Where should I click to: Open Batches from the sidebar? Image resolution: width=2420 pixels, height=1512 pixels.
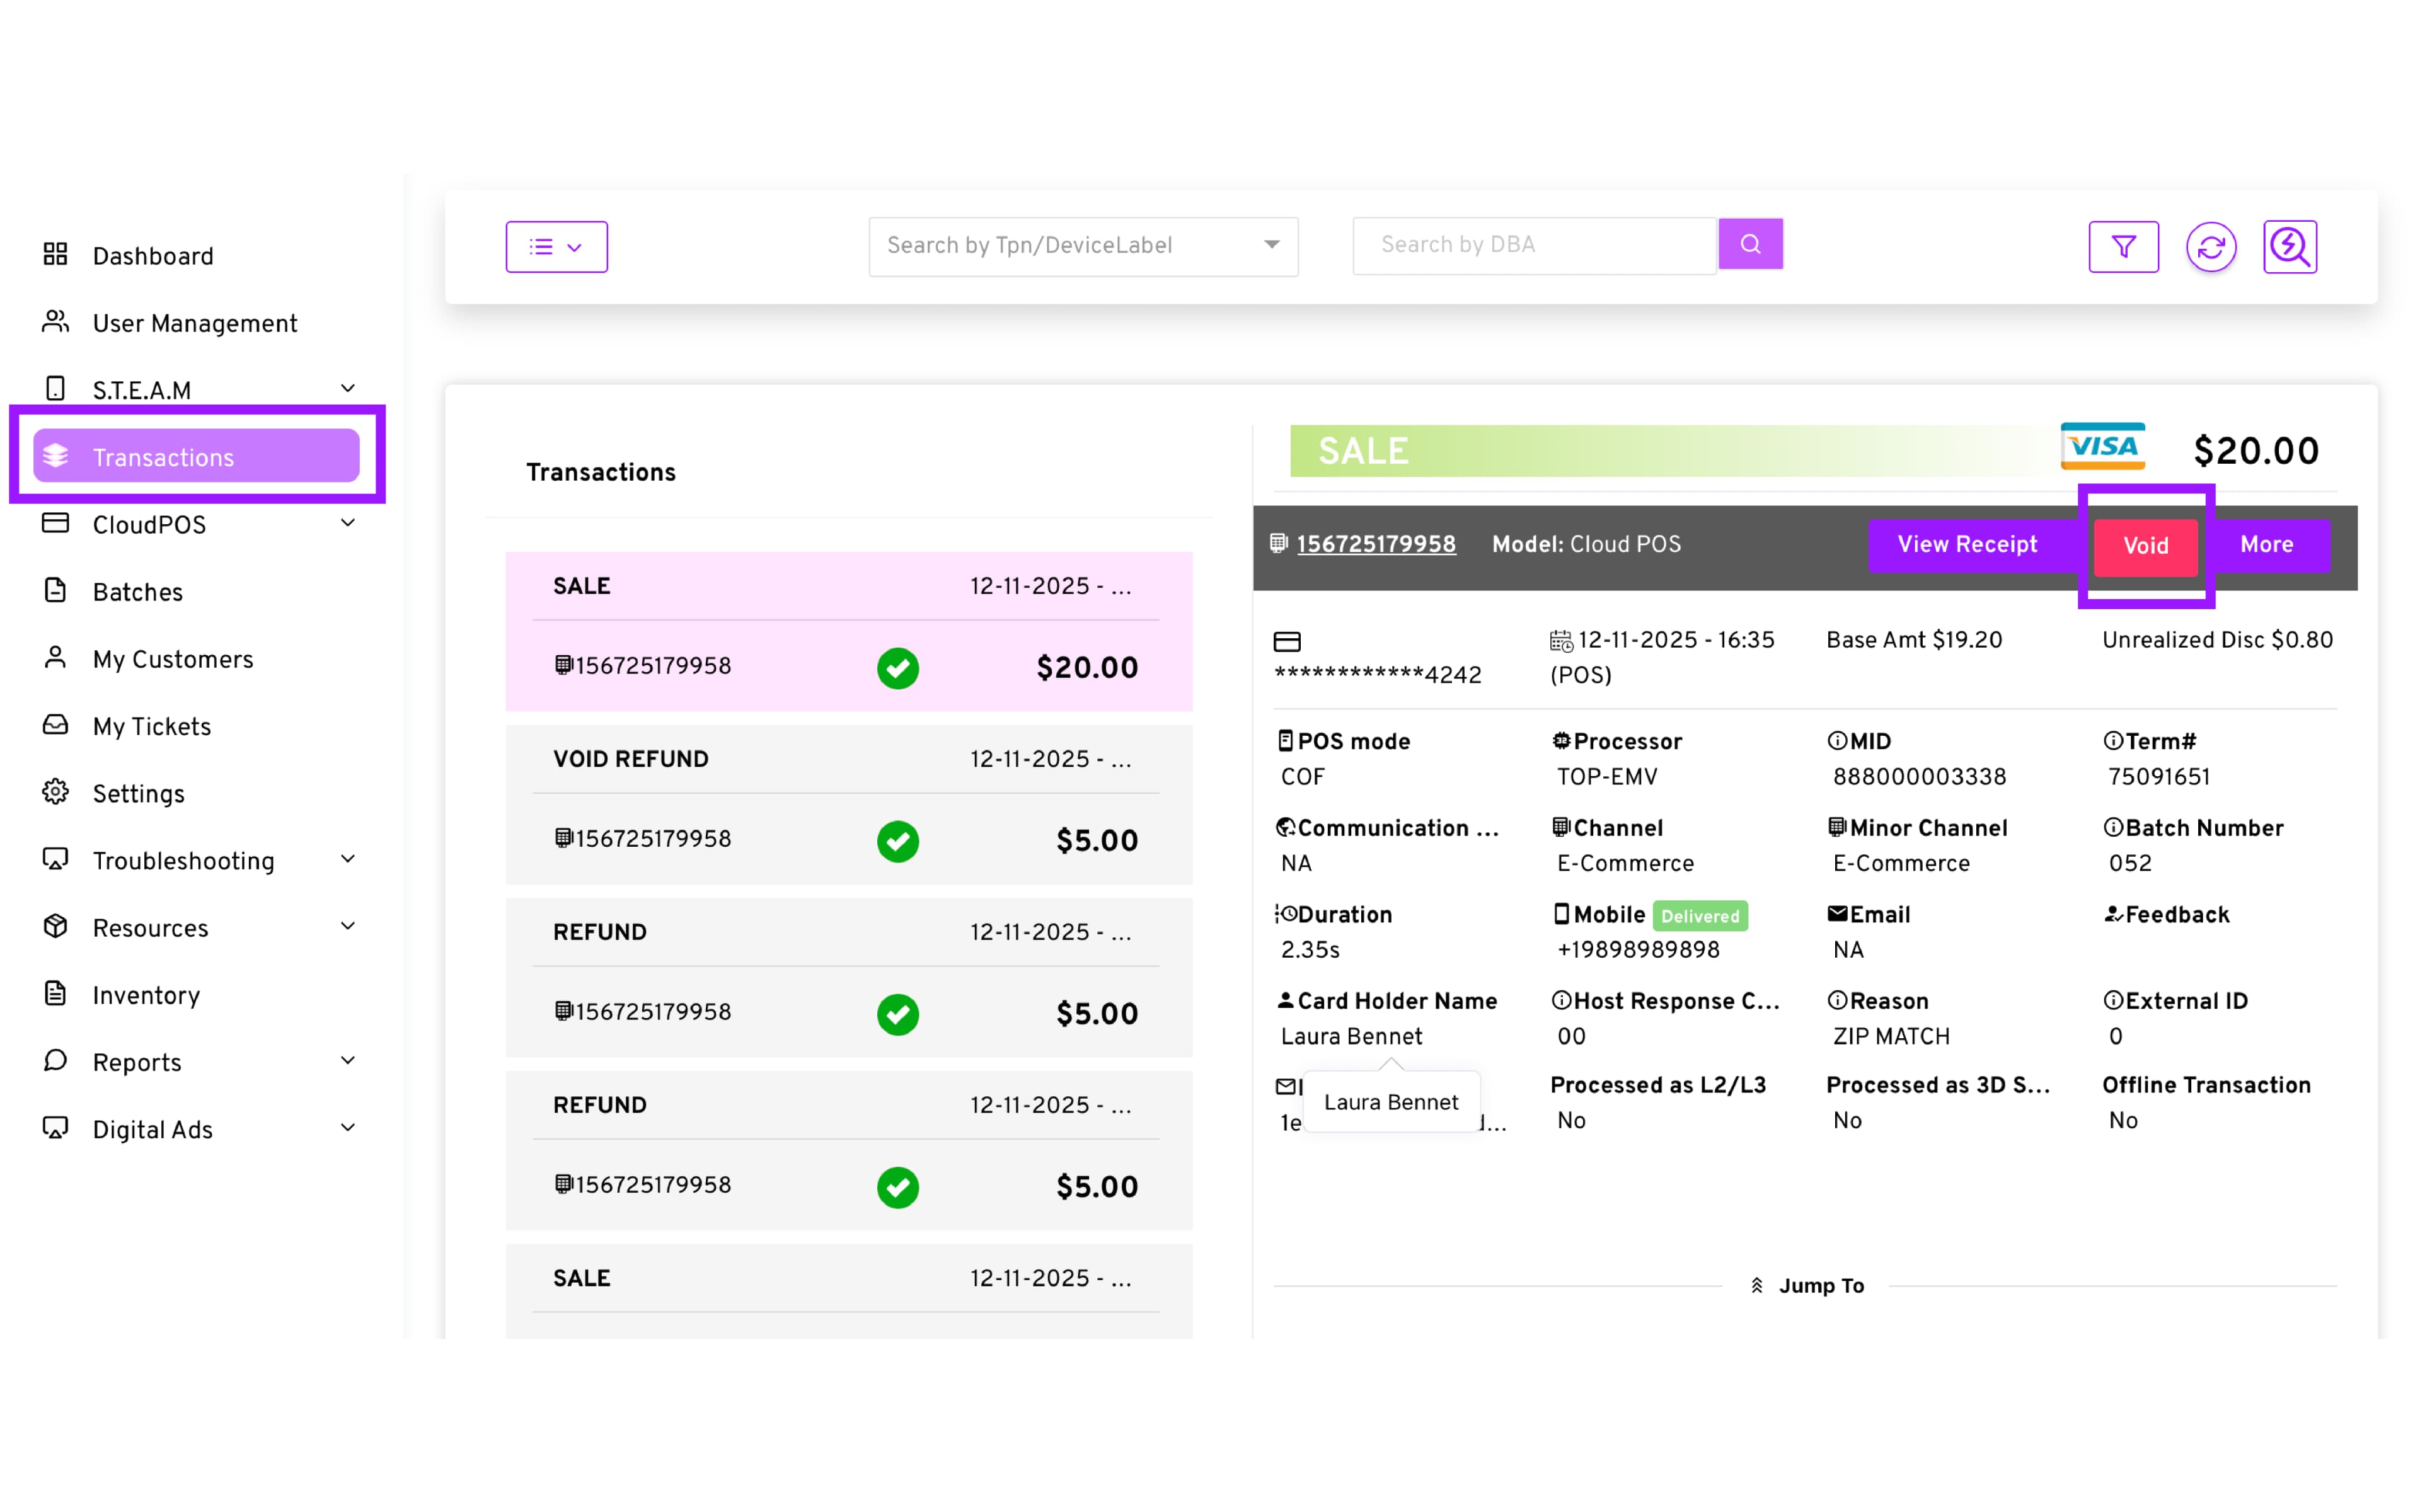click(138, 592)
